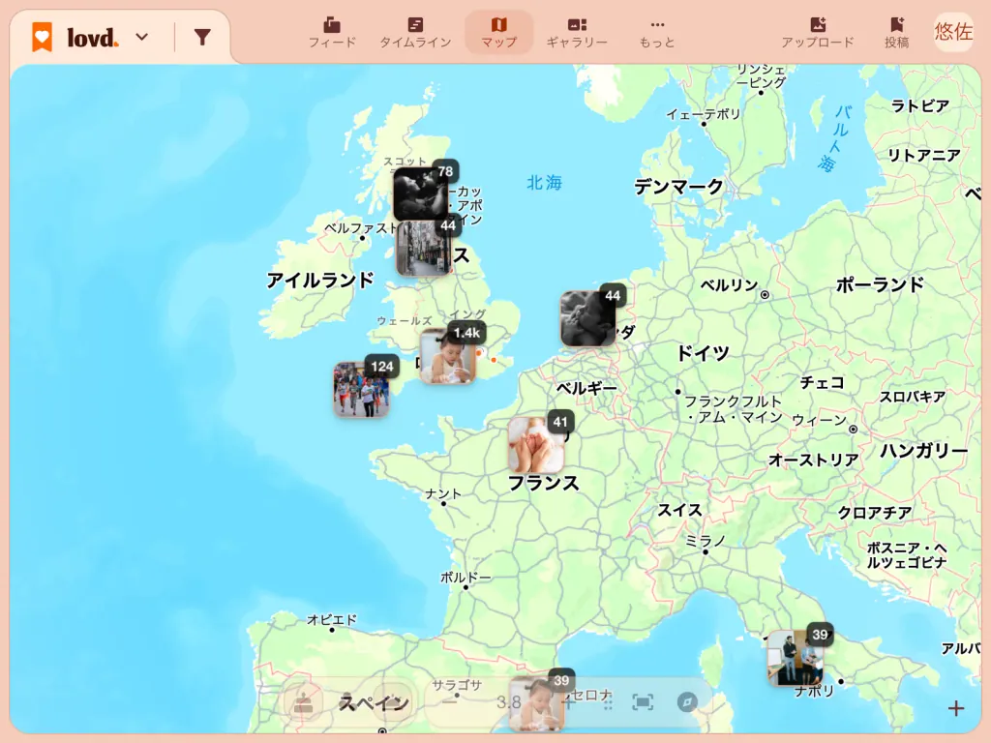Click the アップロード upload button

[x=817, y=33]
